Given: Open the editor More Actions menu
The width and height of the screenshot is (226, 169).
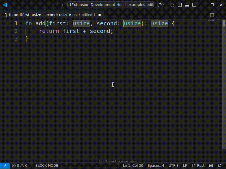Looking at the screenshot, I should [x=220, y=15].
